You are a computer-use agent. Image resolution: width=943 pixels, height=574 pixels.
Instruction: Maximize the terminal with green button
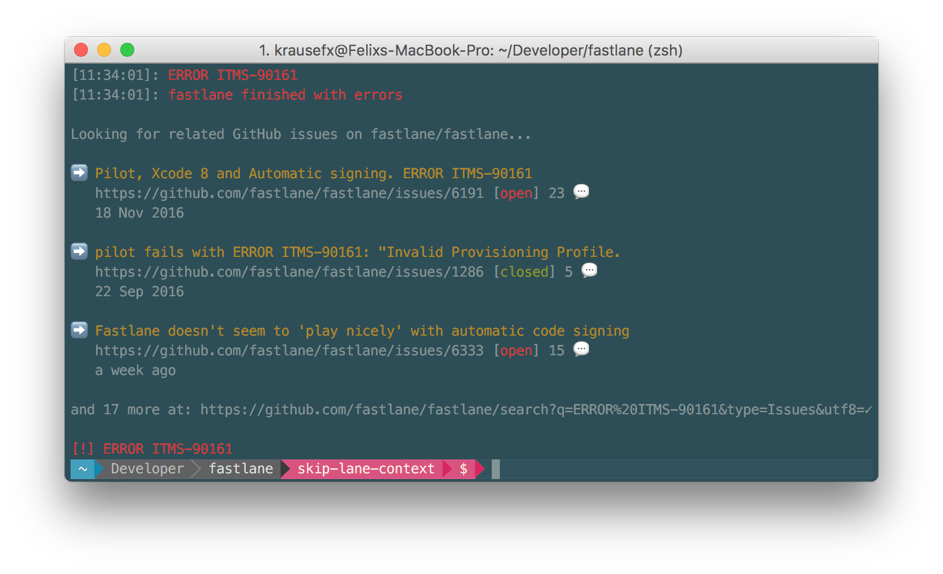tap(127, 50)
